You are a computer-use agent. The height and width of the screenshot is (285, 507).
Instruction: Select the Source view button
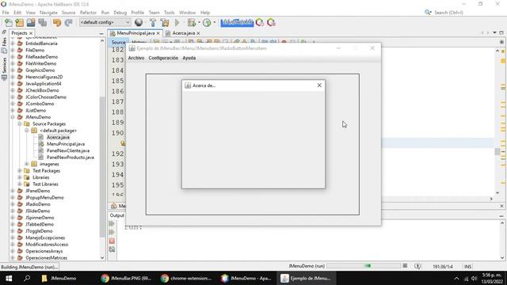pos(118,42)
